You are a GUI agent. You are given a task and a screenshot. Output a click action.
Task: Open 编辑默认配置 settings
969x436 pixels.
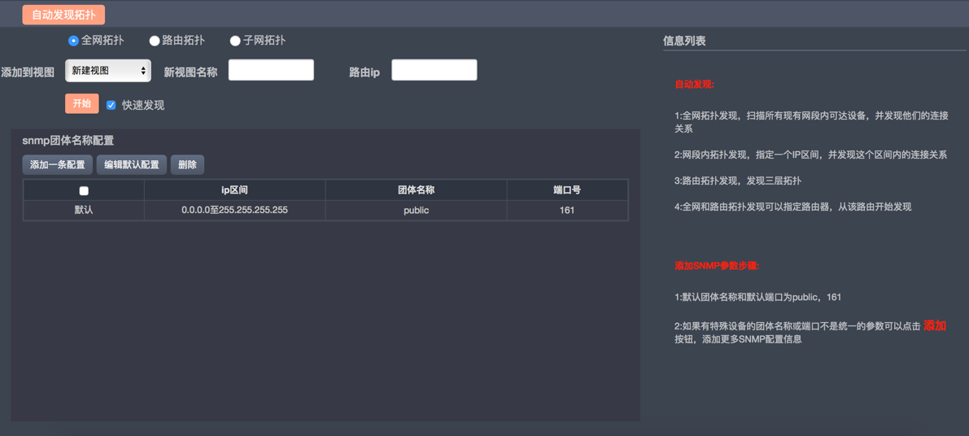point(131,165)
